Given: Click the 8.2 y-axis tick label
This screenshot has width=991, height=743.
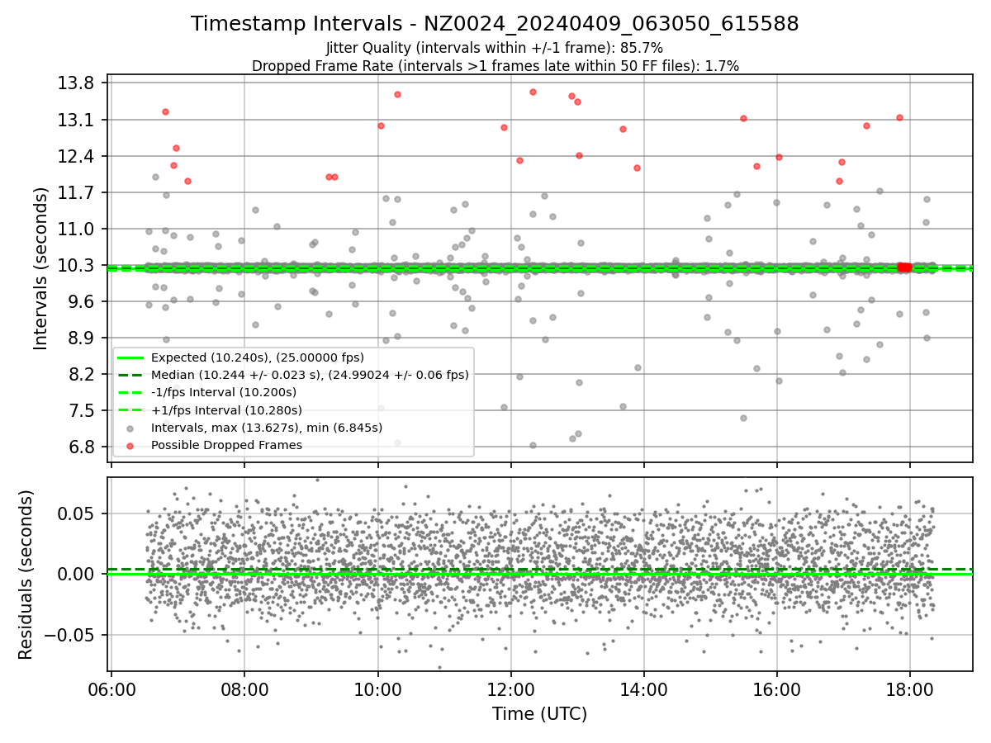Looking at the screenshot, I should click(x=83, y=375).
